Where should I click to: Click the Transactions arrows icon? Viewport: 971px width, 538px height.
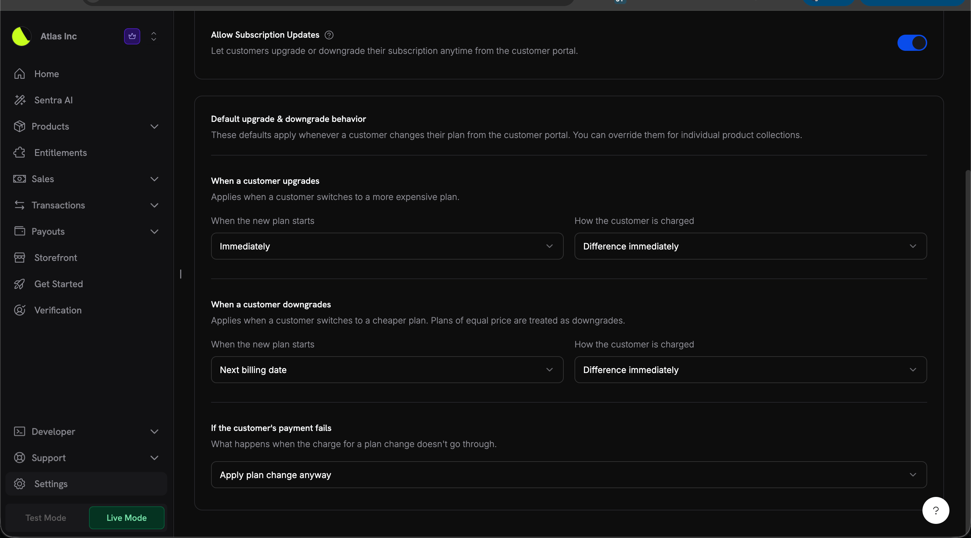click(20, 205)
